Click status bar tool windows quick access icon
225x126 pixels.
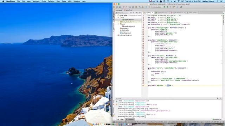tap(114, 122)
